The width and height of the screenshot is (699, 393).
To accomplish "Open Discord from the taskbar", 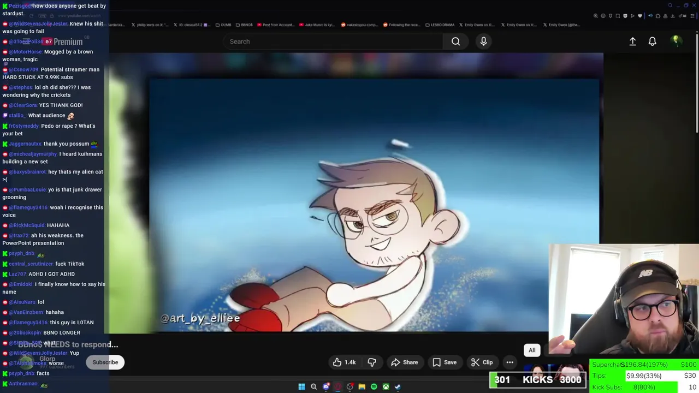I will coord(326,387).
